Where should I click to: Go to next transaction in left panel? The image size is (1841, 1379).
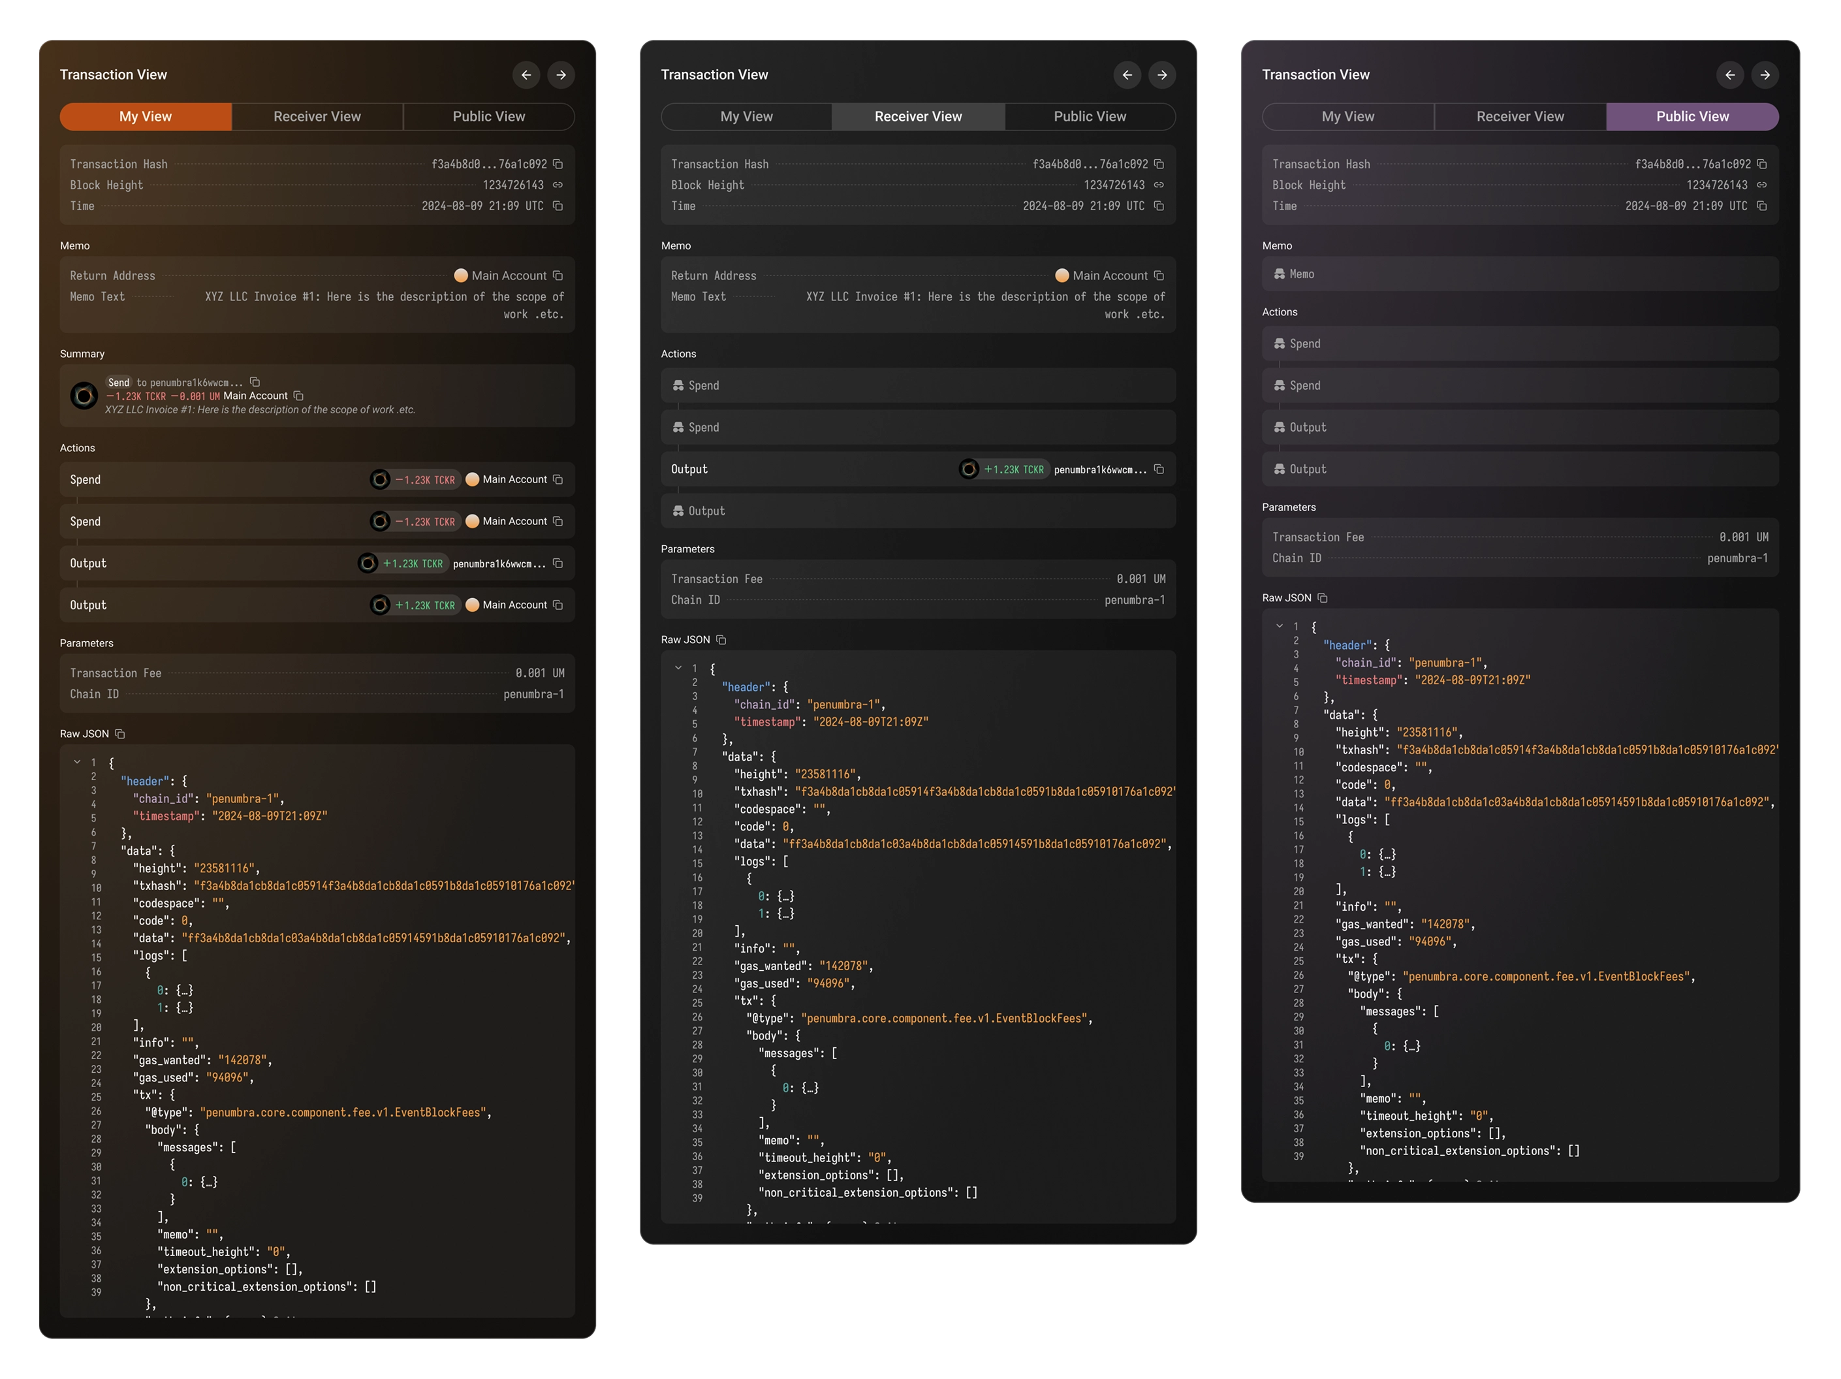point(561,75)
